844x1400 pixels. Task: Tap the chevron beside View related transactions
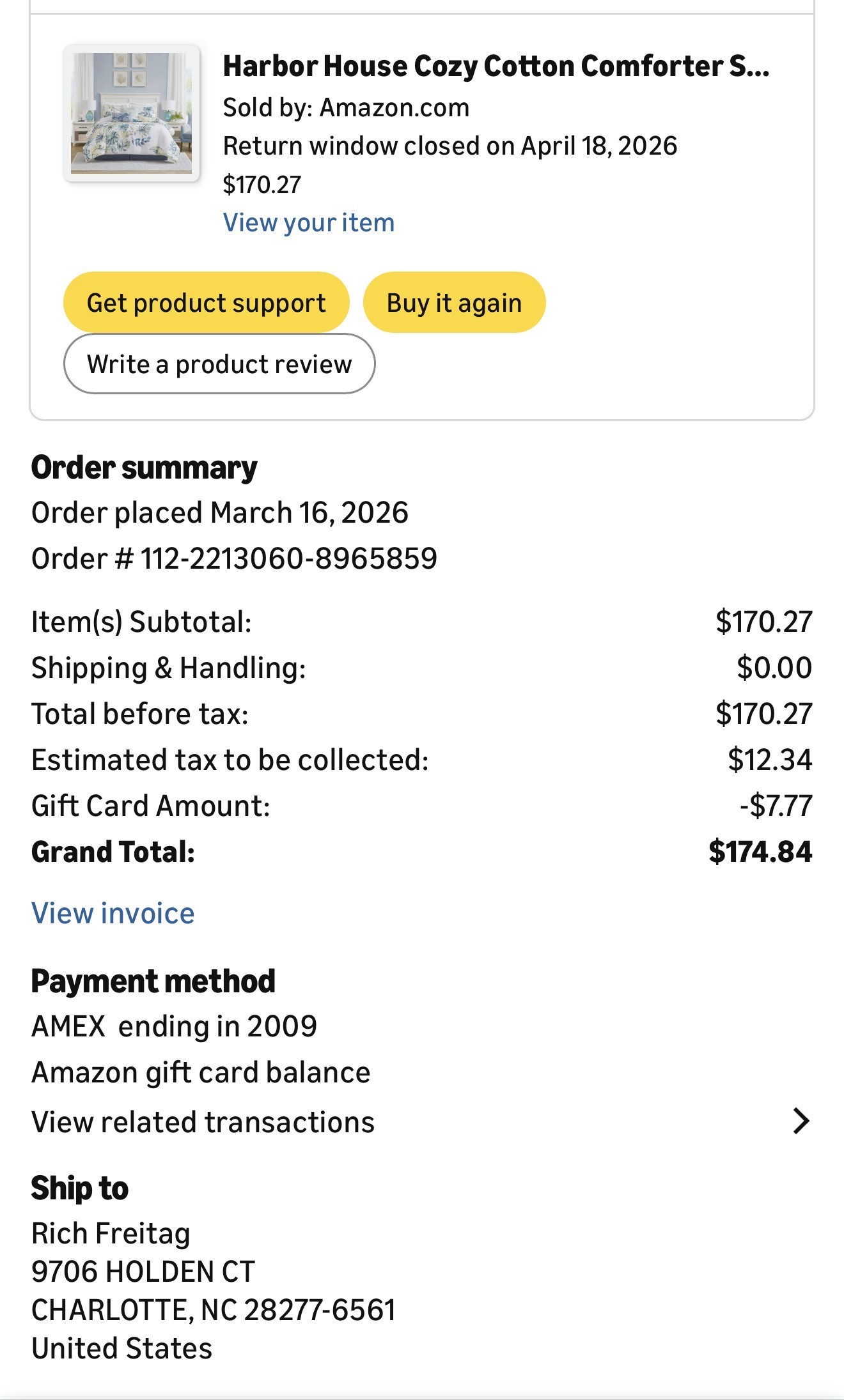coord(801,1121)
